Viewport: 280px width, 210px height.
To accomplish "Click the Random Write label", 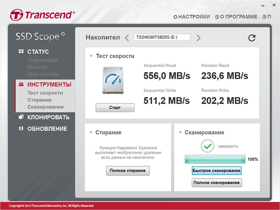I will 215,90.
